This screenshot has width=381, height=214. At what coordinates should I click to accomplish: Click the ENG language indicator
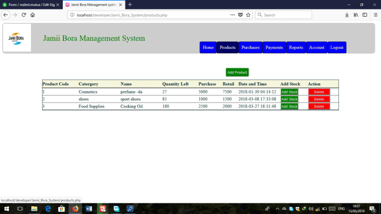341,208
